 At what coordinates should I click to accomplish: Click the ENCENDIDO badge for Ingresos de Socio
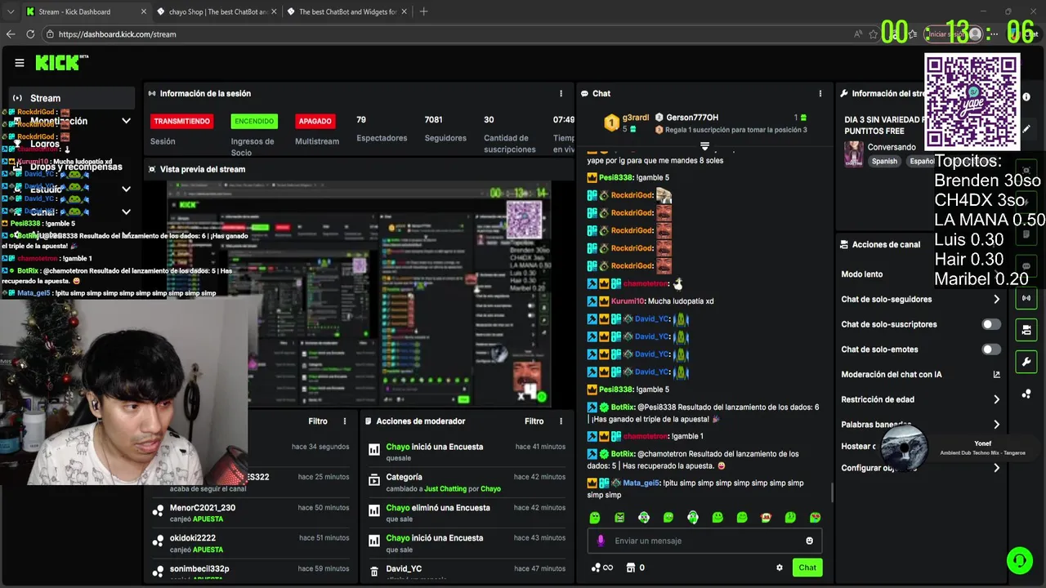(x=254, y=121)
